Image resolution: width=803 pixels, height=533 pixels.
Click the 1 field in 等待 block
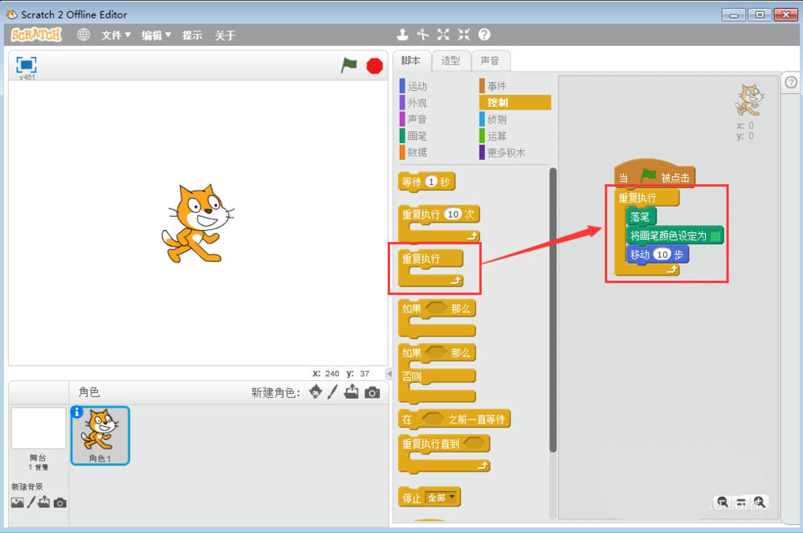pos(431,182)
